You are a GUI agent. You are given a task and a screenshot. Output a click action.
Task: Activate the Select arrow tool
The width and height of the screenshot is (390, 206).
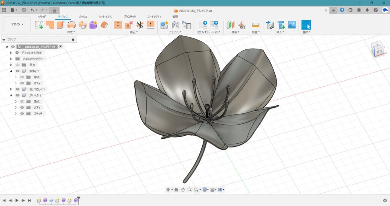[306, 25]
